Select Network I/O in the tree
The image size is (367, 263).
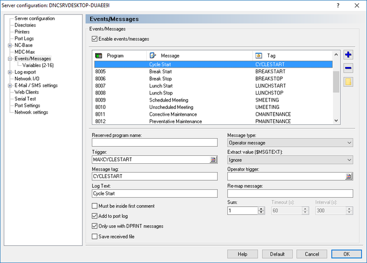coord(27,78)
